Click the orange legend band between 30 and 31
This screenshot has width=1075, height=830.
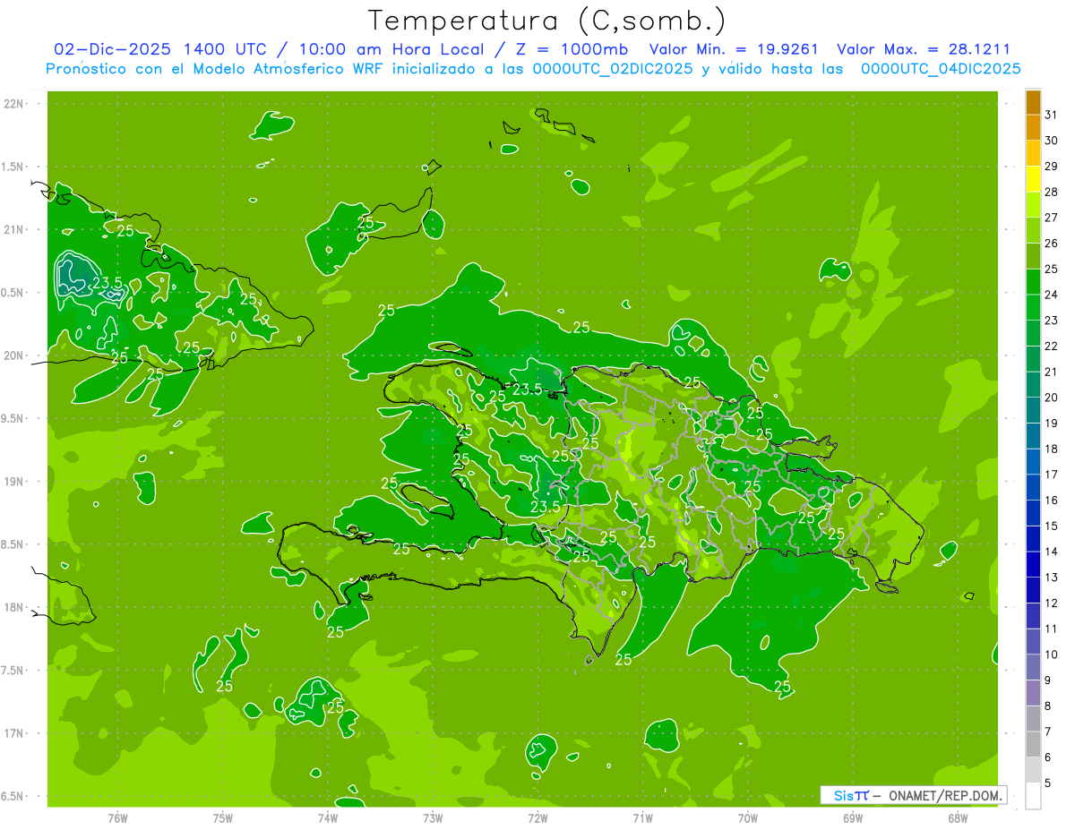(x=1033, y=128)
